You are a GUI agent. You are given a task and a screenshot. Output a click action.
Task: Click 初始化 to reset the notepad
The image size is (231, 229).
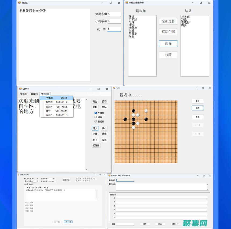[x=96, y=145]
